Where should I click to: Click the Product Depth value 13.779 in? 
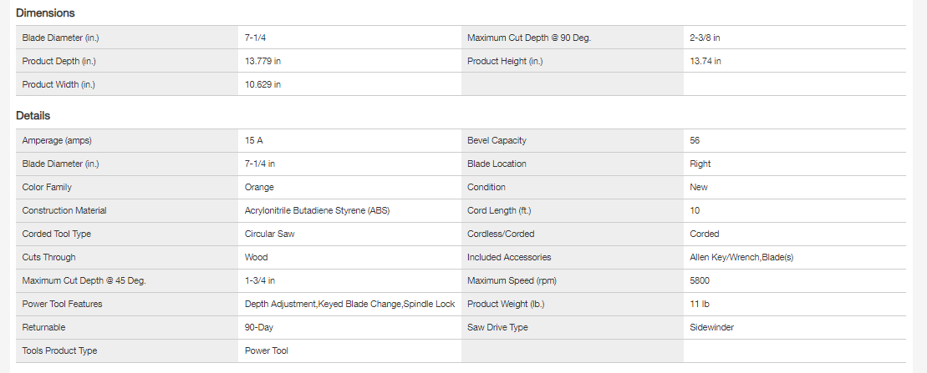coord(262,61)
